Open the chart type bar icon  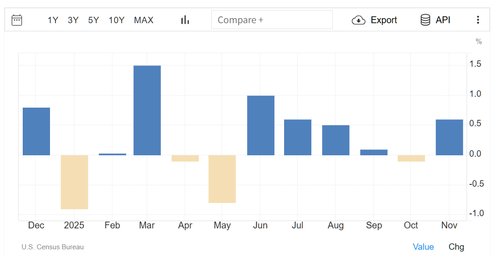tap(185, 20)
